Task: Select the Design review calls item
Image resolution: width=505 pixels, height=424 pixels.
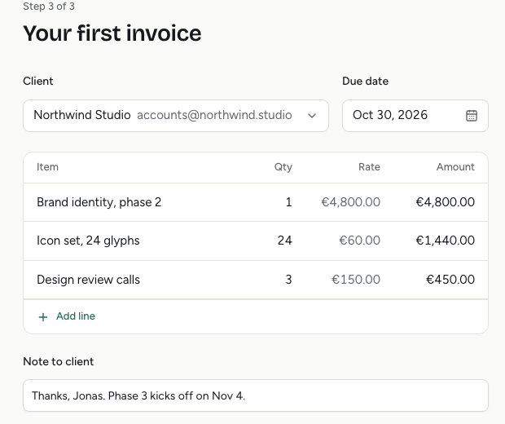Action: (x=88, y=280)
